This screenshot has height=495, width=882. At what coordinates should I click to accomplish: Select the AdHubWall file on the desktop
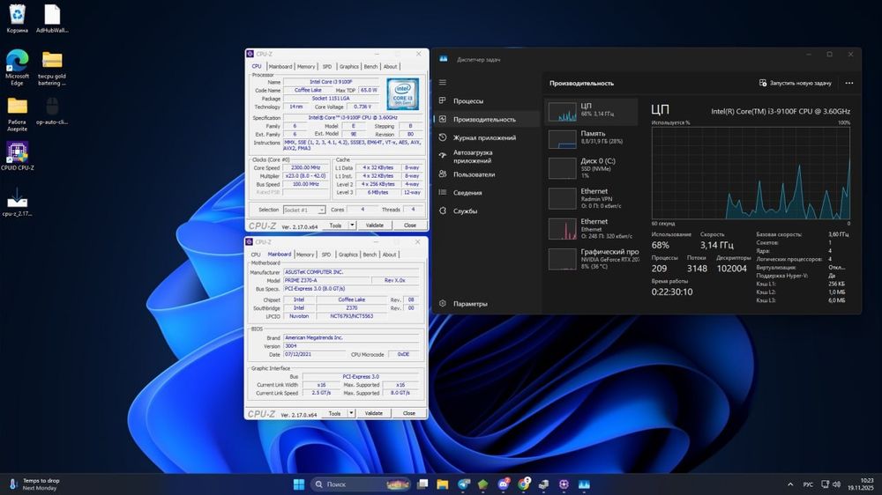pyautogui.click(x=52, y=18)
